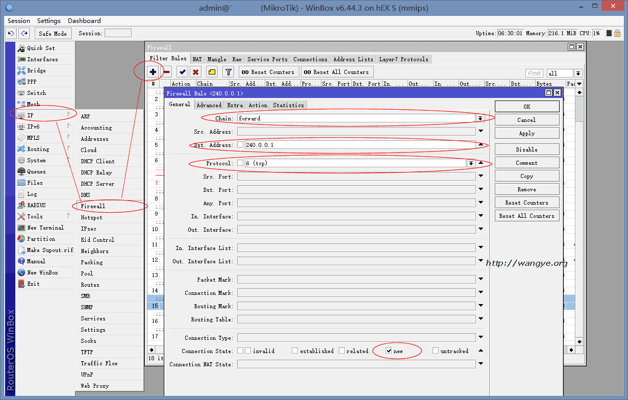Screen dimensions: 628x400
Task: Open the Mangle tab in Firewall window
Action: pos(217,59)
